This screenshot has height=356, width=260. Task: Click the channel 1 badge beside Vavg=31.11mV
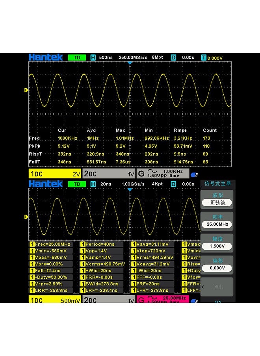tap(134, 244)
